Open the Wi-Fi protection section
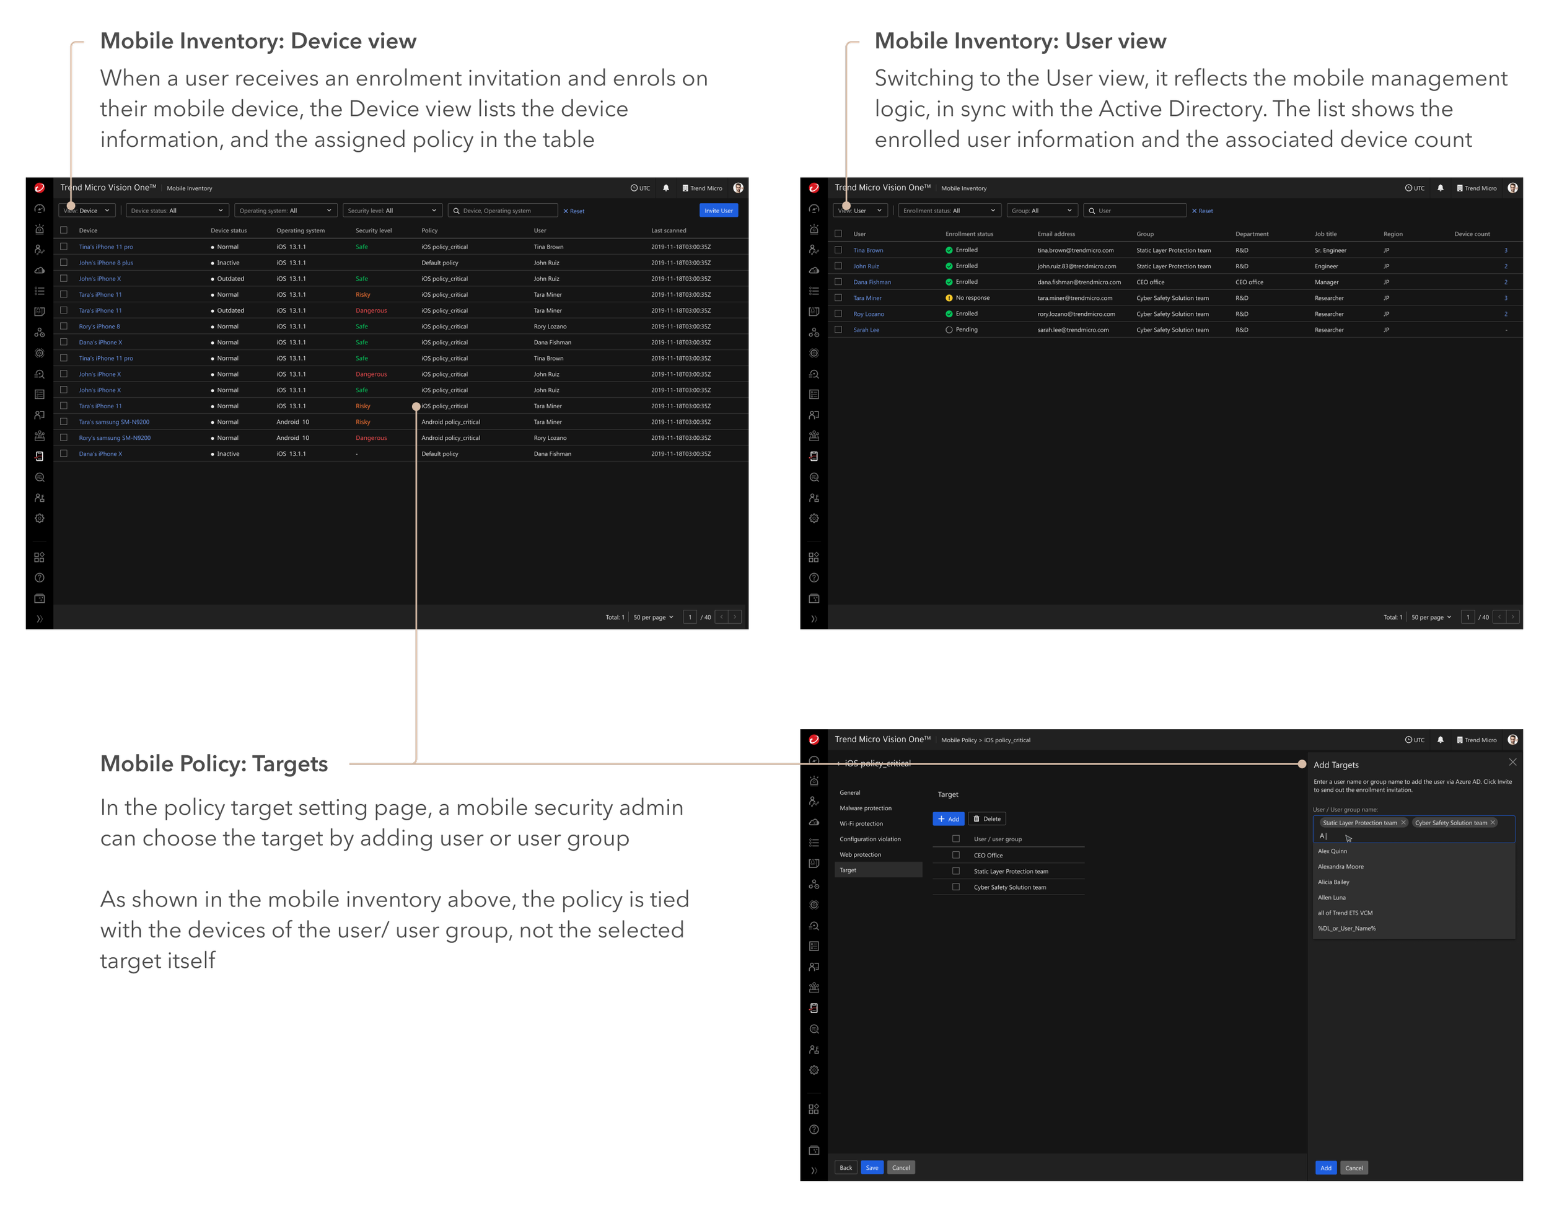This screenshot has height=1223, width=1549. (861, 823)
